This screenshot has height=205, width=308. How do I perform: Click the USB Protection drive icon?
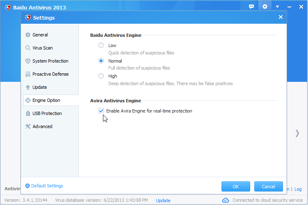(x=28, y=113)
